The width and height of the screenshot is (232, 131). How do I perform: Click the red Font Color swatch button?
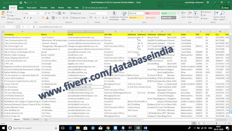coord(47,18)
